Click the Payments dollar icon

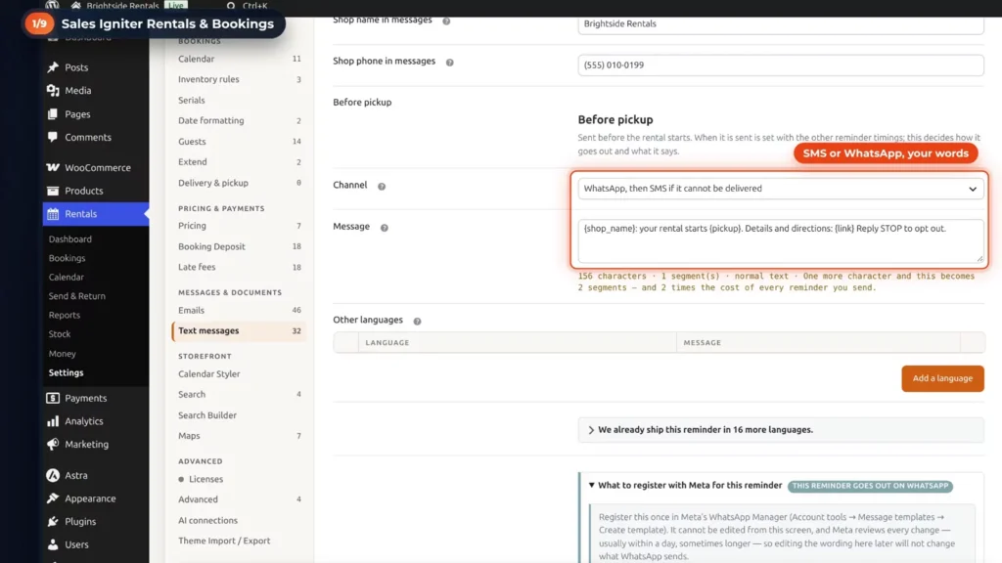53,399
